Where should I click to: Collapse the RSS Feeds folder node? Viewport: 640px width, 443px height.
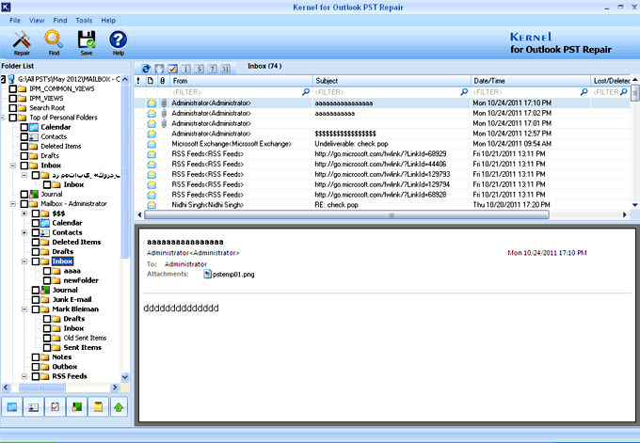tap(24, 376)
